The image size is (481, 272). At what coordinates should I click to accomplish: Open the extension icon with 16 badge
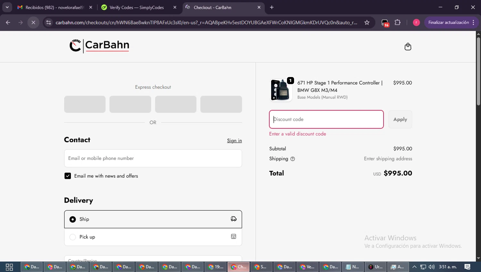point(385,23)
